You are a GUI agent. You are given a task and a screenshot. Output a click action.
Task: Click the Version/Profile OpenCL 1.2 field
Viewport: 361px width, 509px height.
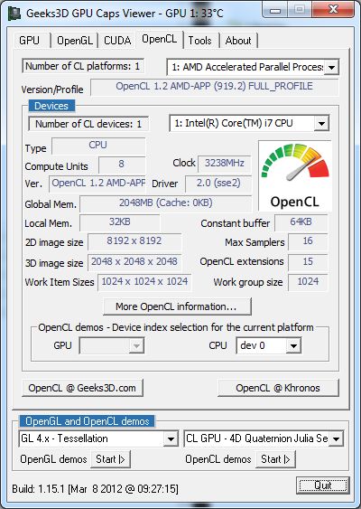pos(214,87)
